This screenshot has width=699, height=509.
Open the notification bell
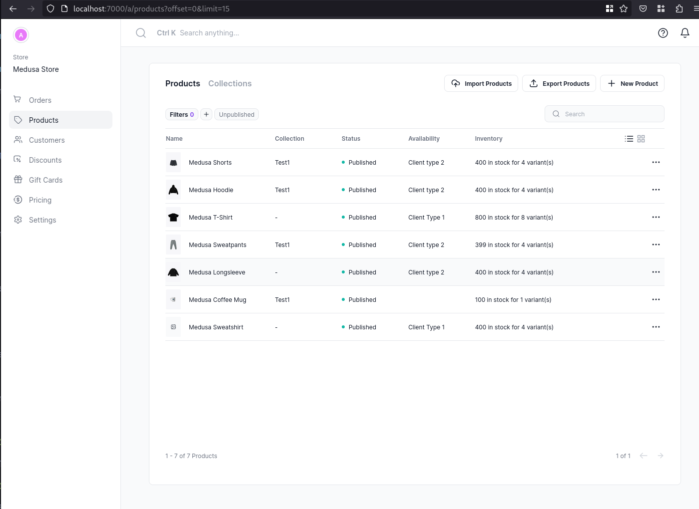click(x=685, y=33)
